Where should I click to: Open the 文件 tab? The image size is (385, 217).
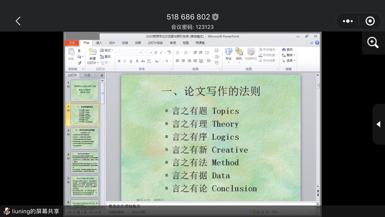[x=72, y=43]
